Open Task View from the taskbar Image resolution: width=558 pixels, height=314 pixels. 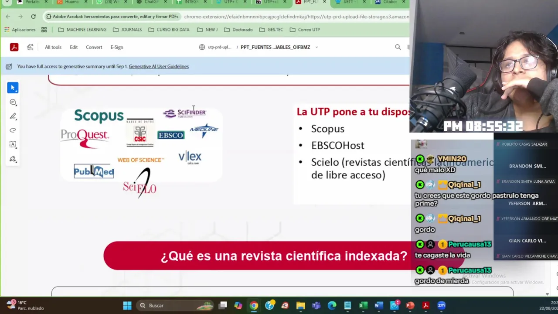(223, 306)
